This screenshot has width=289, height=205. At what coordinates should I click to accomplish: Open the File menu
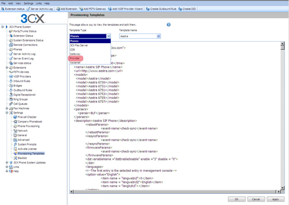click(x=3, y=3)
